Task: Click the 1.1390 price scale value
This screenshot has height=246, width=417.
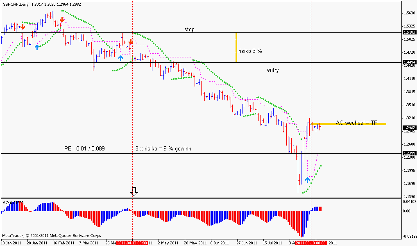Action: (x=409, y=196)
